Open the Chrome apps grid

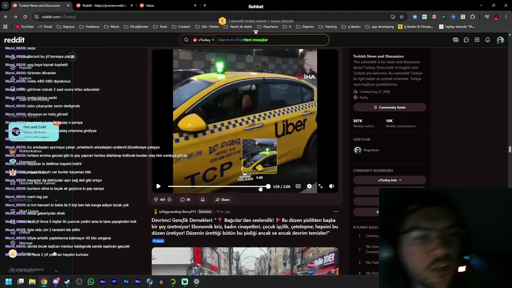click(5, 27)
